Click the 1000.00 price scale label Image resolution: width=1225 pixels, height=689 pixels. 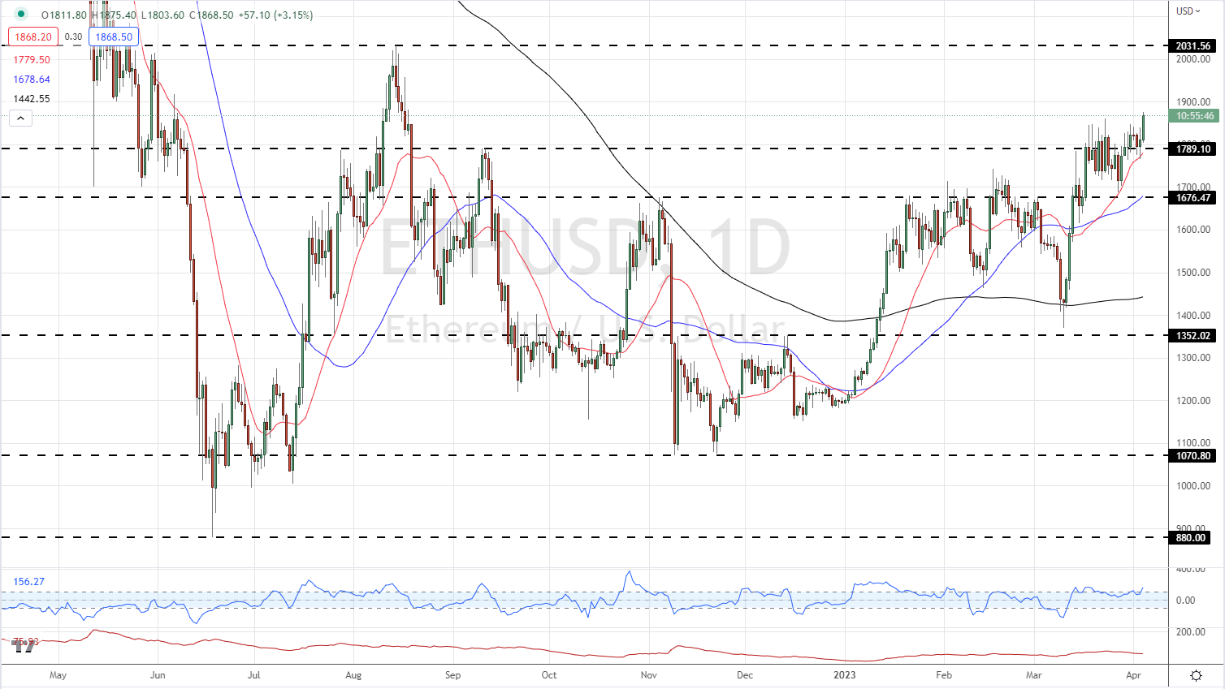point(1193,486)
